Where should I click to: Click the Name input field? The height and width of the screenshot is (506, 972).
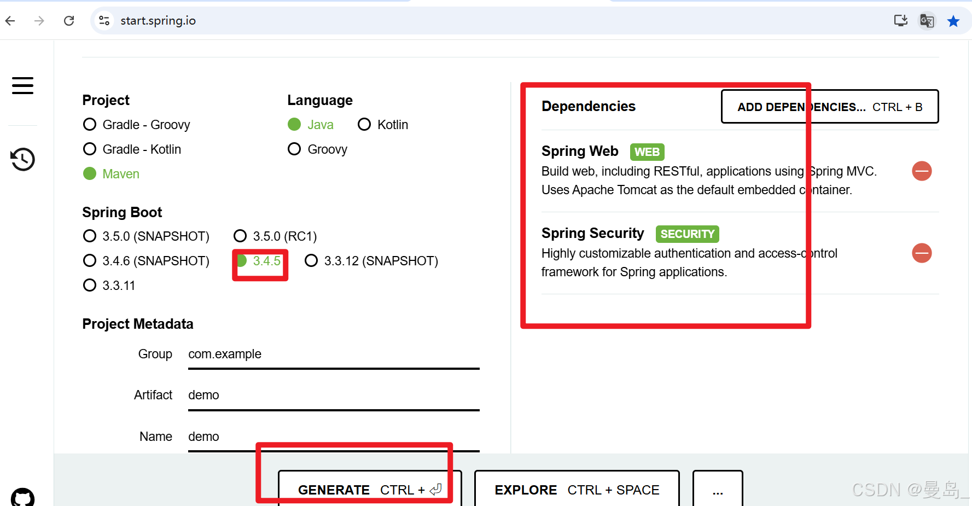click(x=334, y=438)
